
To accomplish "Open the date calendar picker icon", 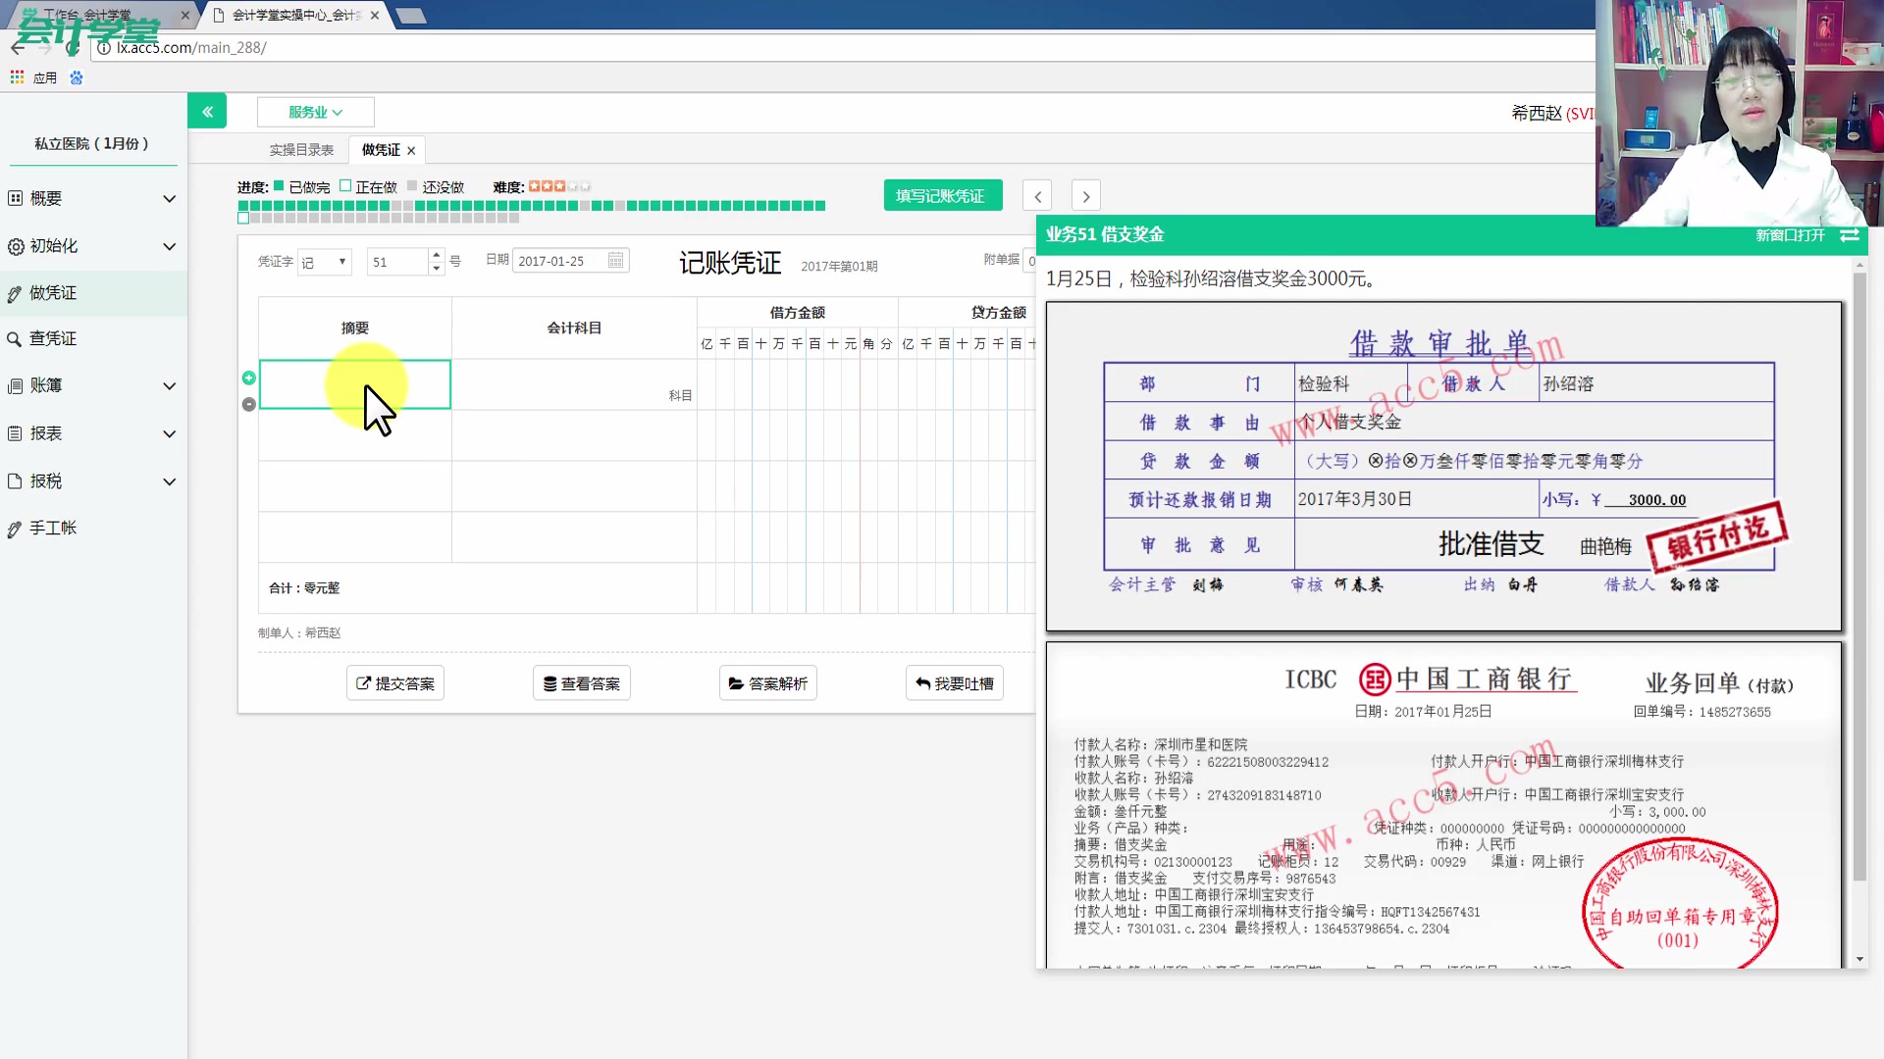I will point(615,261).
